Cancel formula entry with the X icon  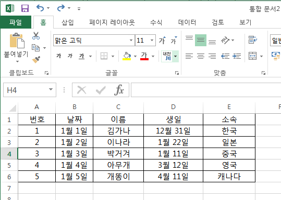pyautogui.click(x=81, y=90)
